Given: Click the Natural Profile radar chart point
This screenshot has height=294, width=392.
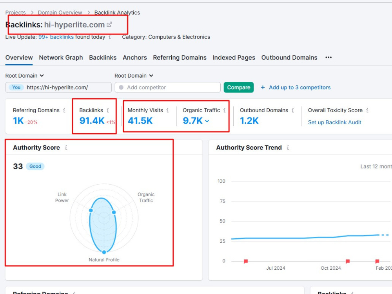Looking at the screenshot, I should pos(104,252).
